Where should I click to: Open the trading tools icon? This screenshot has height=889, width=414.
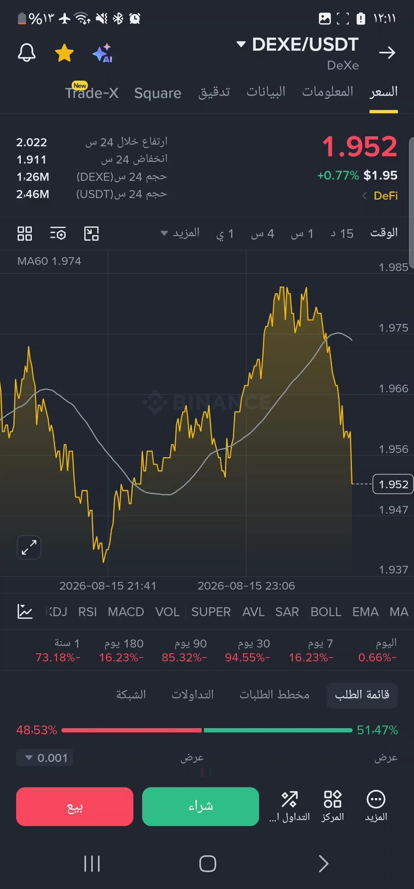click(x=289, y=806)
